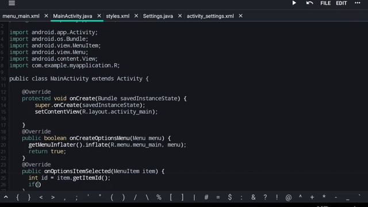The width and height of the screenshot is (368, 207).
Task: Switch to the activity_settings.xml tab
Action: tap(210, 16)
